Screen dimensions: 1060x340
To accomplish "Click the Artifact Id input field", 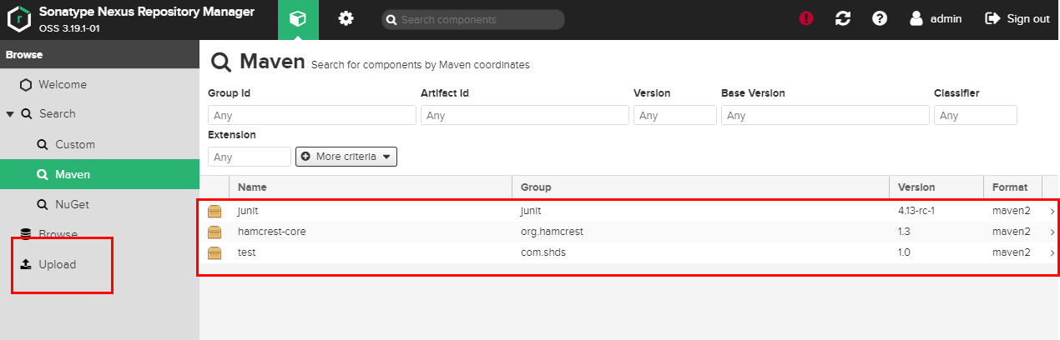I will 525,115.
